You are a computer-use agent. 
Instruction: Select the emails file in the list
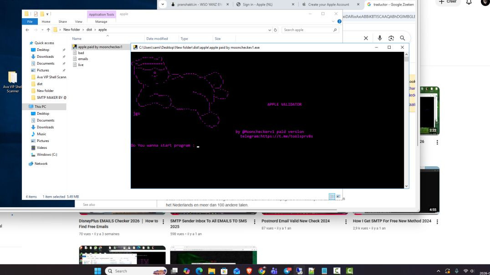(x=82, y=59)
